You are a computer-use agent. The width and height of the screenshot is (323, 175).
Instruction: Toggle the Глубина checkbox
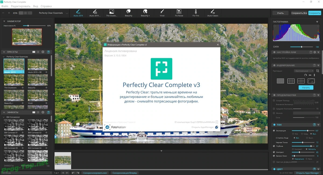(x=274, y=146)
